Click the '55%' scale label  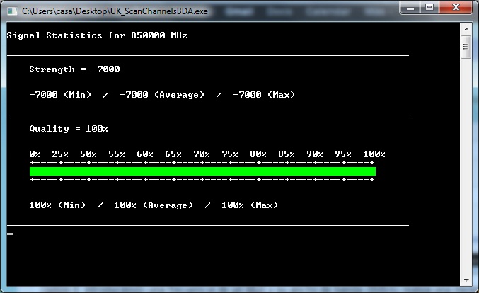[x=117, y=154]
